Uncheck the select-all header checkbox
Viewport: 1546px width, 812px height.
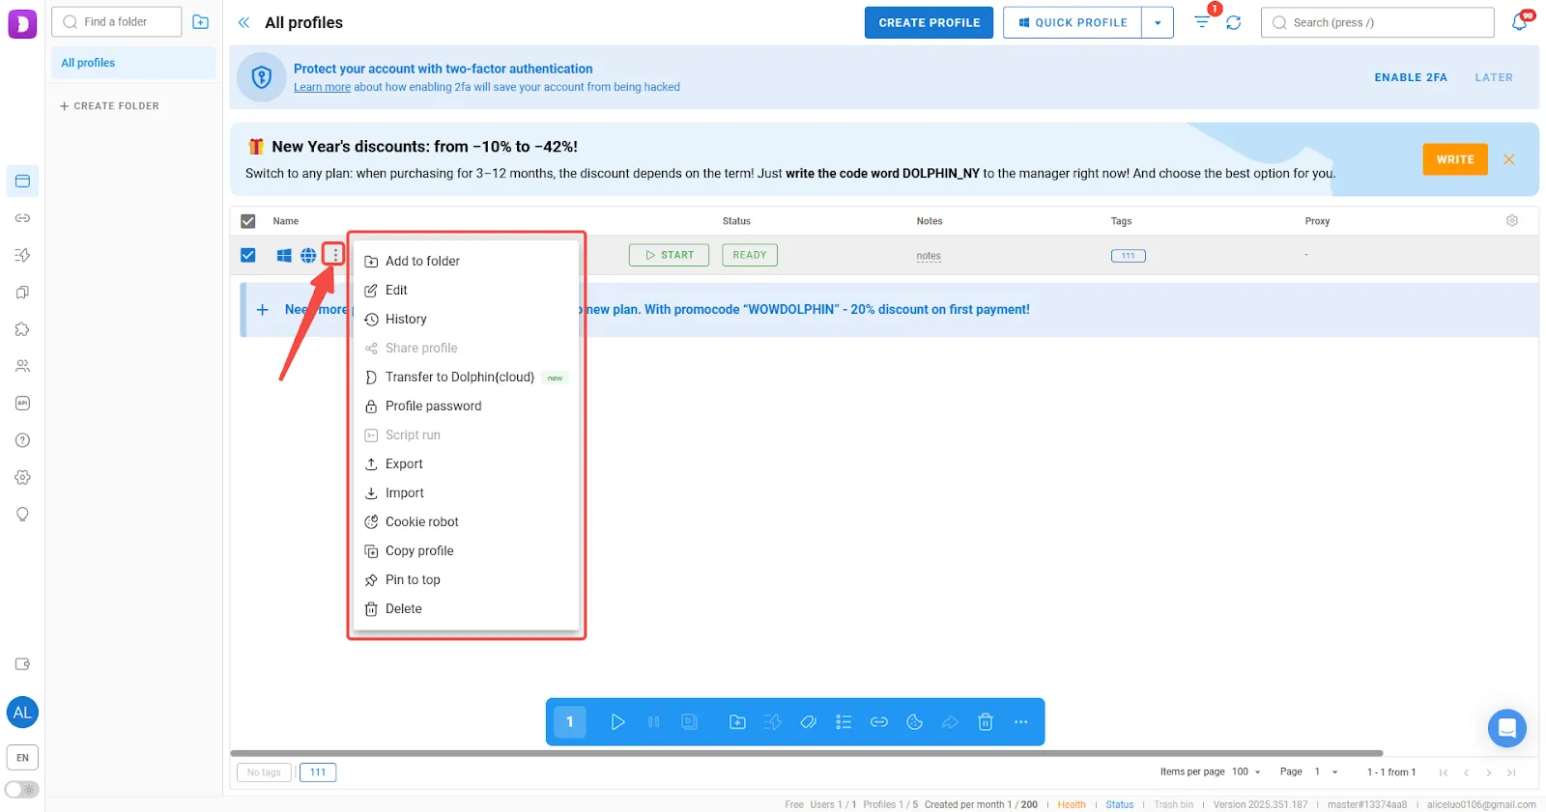(x=248, y=221)
